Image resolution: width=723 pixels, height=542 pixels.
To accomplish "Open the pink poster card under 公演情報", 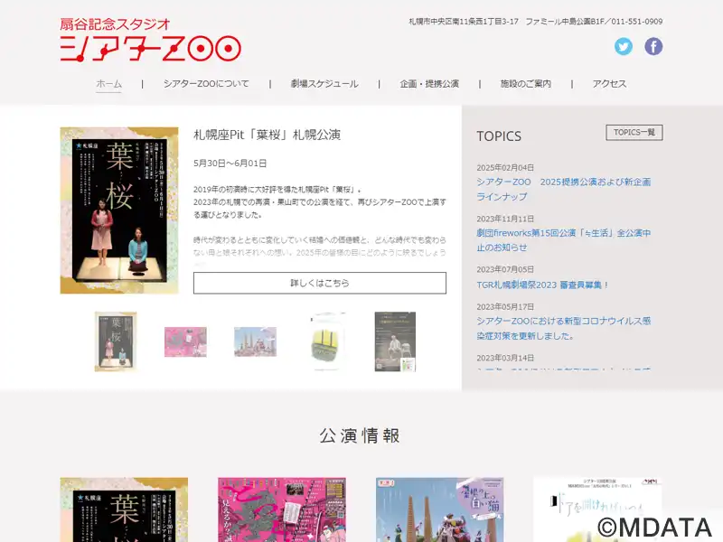I will (282, 509).
